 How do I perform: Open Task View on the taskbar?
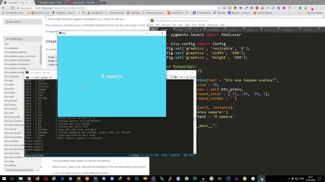coord(12,178)
